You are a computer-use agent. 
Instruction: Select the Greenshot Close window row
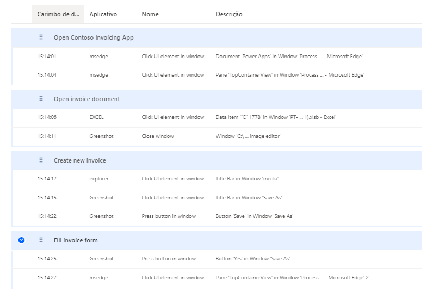tap(218, 136)
